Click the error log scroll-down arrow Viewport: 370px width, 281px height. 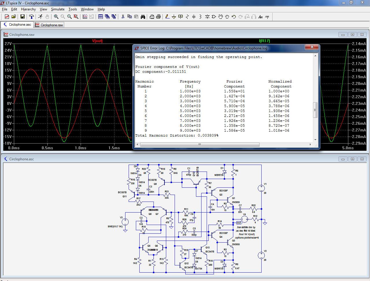315,140
